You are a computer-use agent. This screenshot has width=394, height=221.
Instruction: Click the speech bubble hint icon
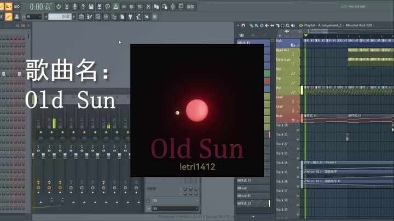tap(107, 7)
